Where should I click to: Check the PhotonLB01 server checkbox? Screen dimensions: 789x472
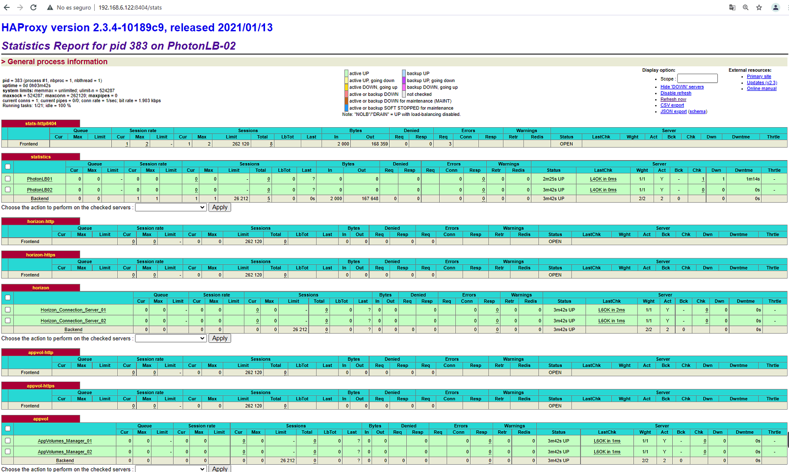(x=8, y=179)
